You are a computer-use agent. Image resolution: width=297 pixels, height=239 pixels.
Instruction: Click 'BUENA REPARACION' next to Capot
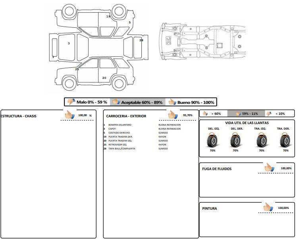click(170, 129)
